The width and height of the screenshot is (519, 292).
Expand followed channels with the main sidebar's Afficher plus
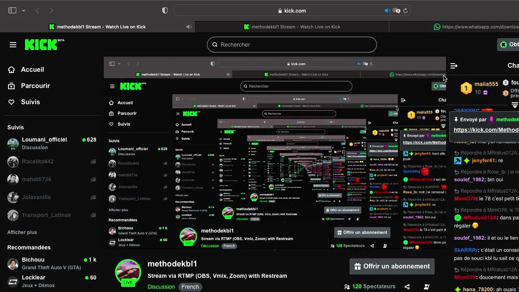[22, 232]
